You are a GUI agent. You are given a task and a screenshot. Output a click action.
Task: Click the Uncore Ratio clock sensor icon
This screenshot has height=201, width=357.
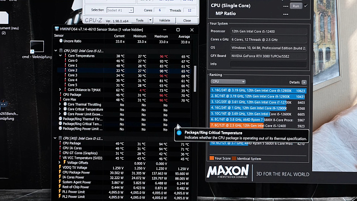(x=61, y=41)
